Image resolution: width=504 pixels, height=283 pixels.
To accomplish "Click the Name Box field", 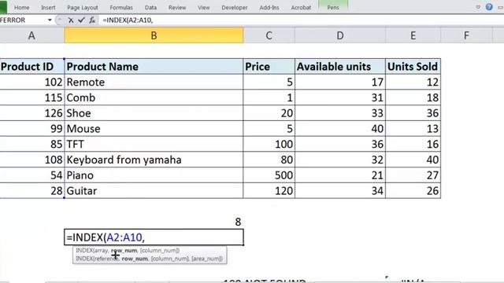I will [23, 20].
